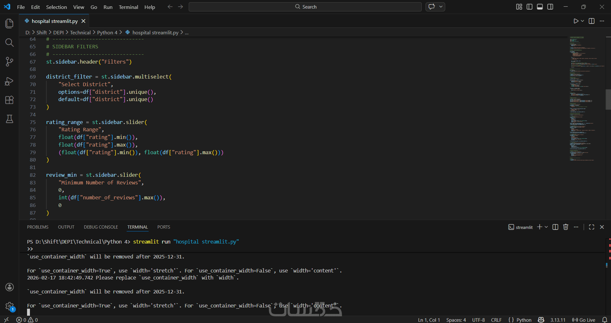The width and height of the screenshot is (611, 323).
Task: Click the Python 4 breadcrumb folder
Action: (x=107, y=33)
